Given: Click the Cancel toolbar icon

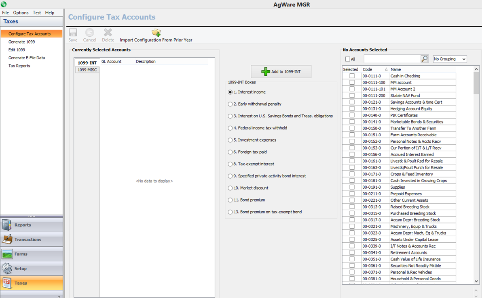Looking at the screenshot, I should [89, 33].
